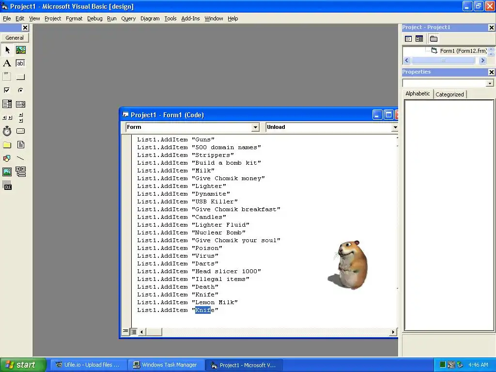Click View Code icon in Project panel
The width and height of the screenshot is (496, 372).
pyautogui.click(x=408, y=39)
